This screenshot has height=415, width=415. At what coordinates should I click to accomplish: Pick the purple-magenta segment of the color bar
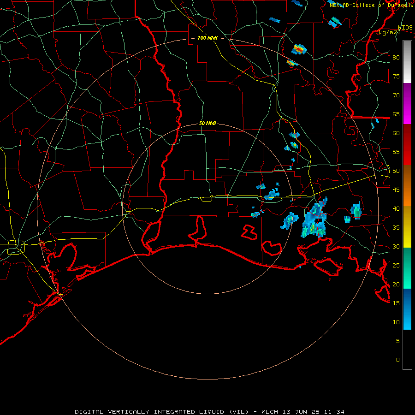tap(407, 103)
